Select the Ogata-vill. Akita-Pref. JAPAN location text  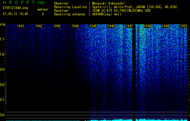point(135,7)
